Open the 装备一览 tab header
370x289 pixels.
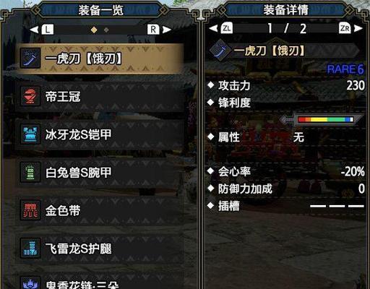point(100,10)
